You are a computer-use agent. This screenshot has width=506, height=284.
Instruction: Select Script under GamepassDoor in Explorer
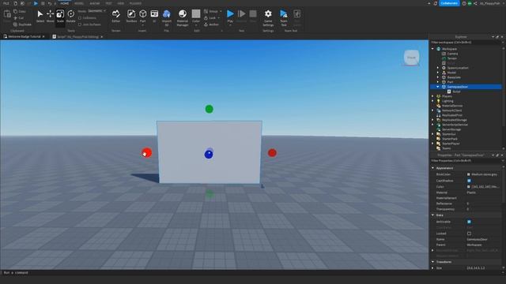tap(456, 92)
